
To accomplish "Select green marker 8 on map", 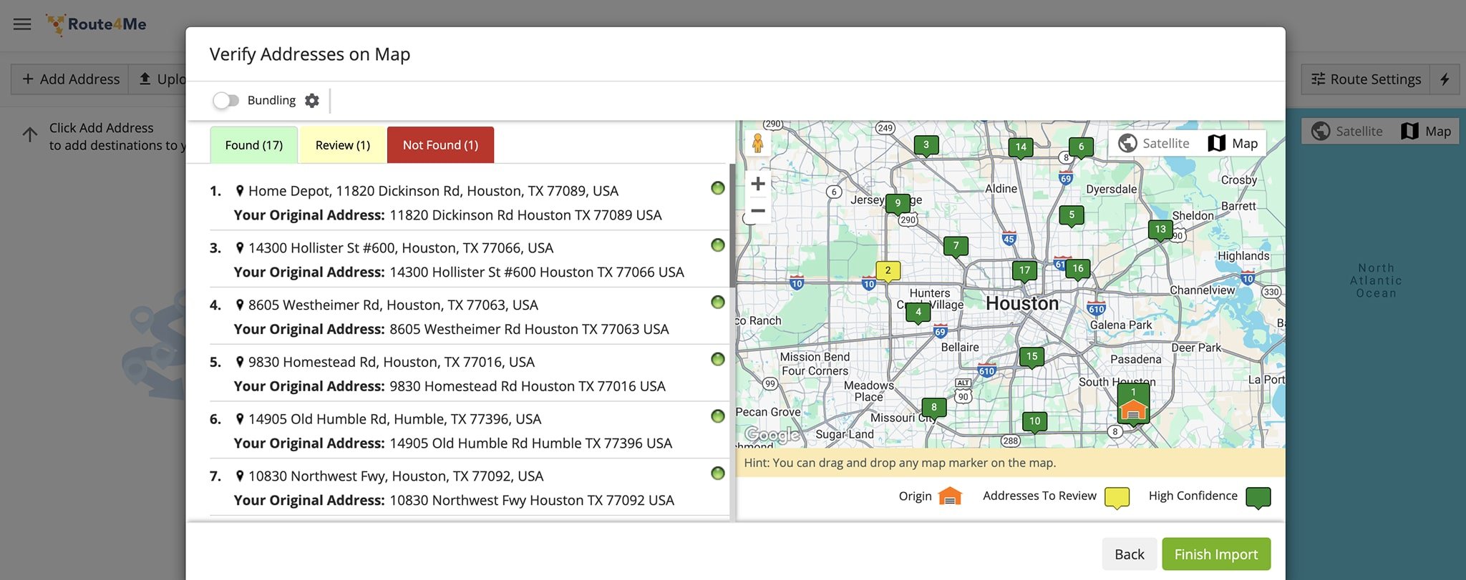I will click(x=933, y=408).
